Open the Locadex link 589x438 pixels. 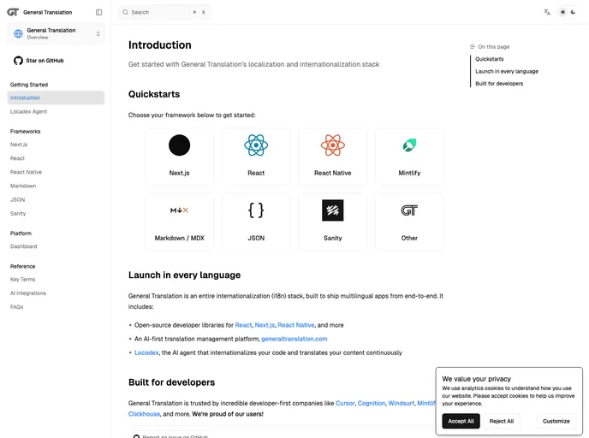[146, 352]
